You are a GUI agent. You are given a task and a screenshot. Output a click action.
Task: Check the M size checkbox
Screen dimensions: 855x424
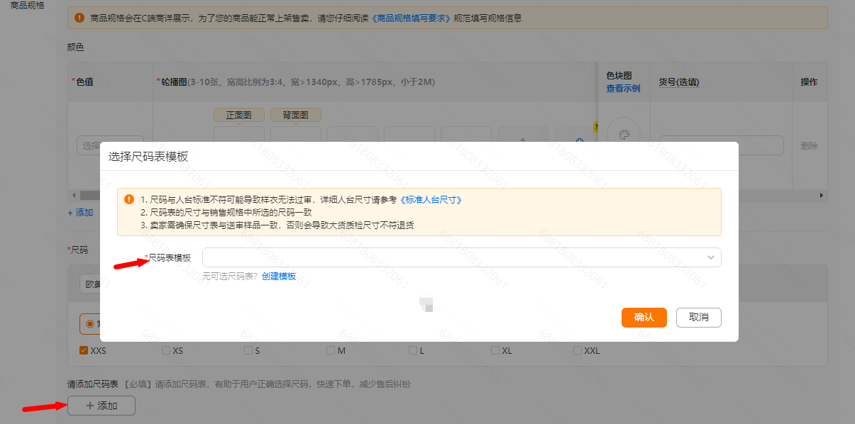point(329,350)
